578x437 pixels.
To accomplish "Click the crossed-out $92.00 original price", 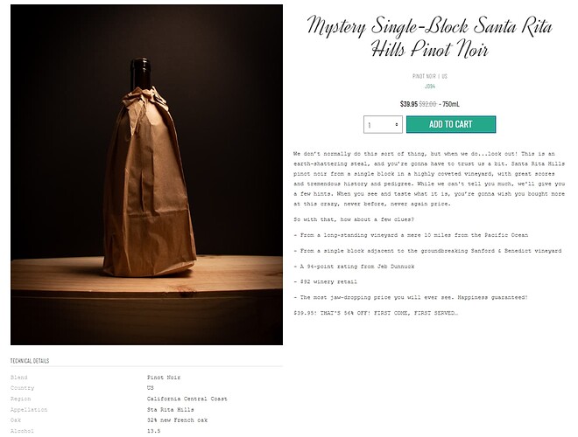I will coord(427,104).
